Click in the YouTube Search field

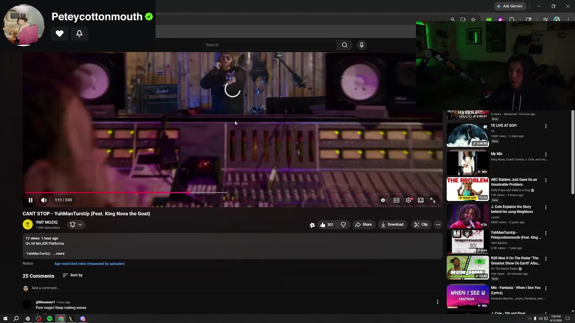(269, 45)
